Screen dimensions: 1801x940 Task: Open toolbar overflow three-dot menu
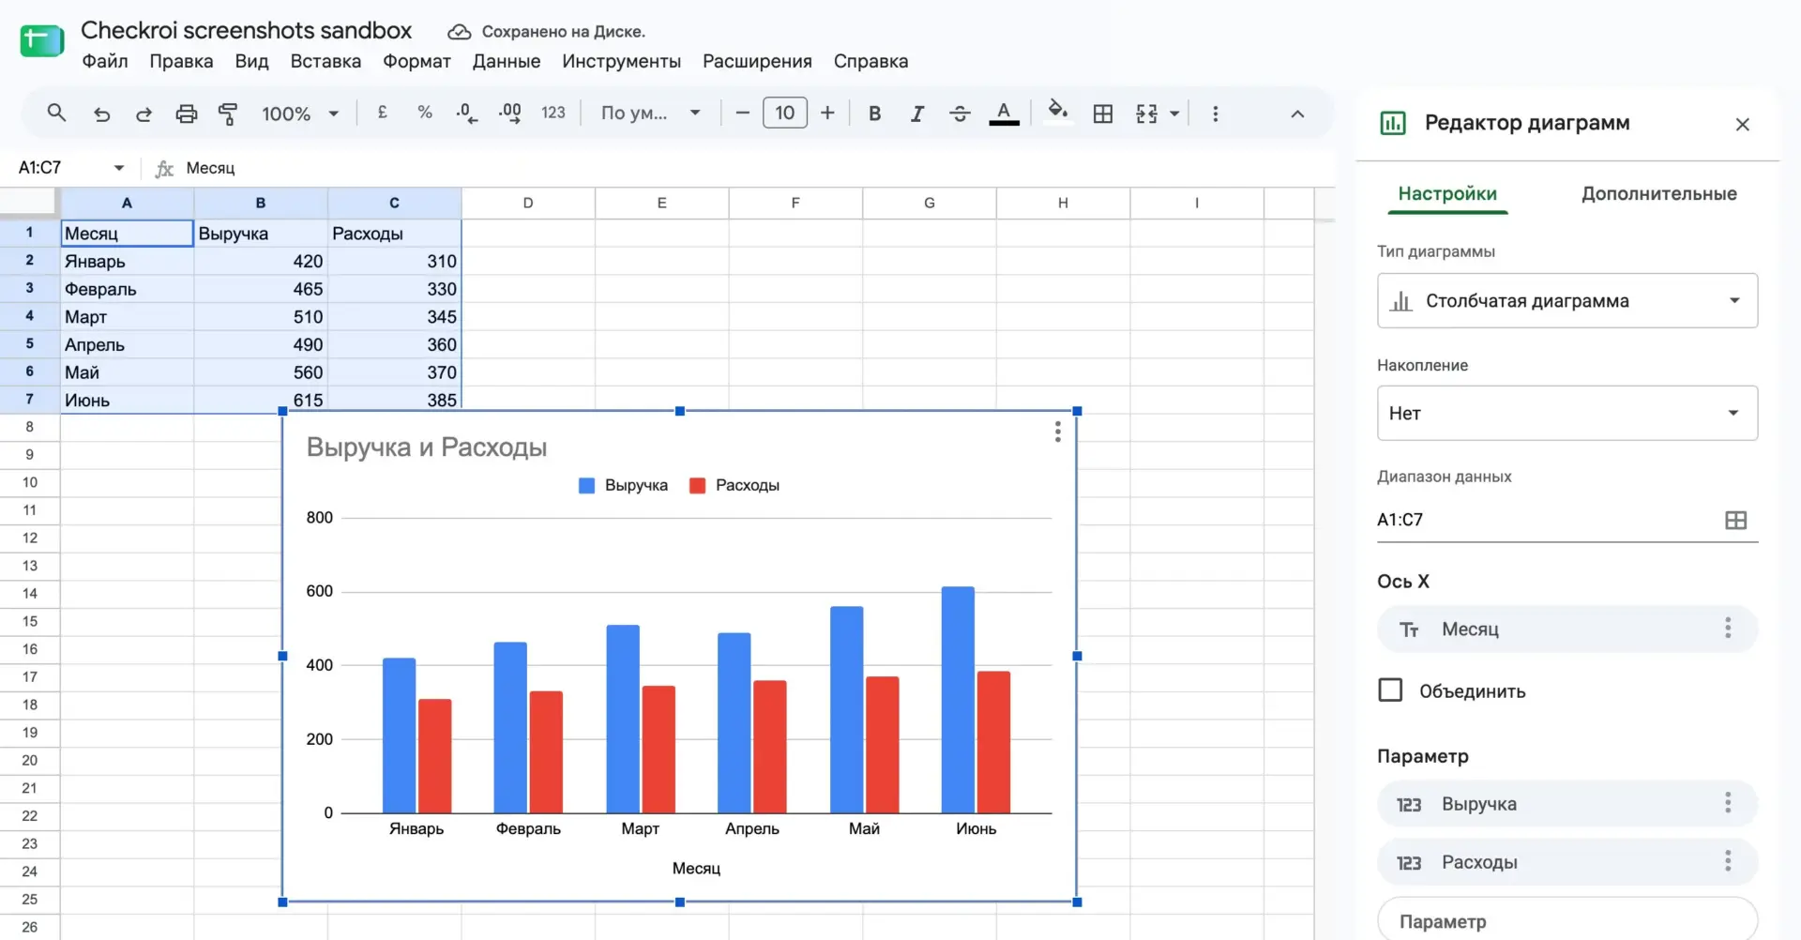pyautogui.click(x=1216, y=114)
